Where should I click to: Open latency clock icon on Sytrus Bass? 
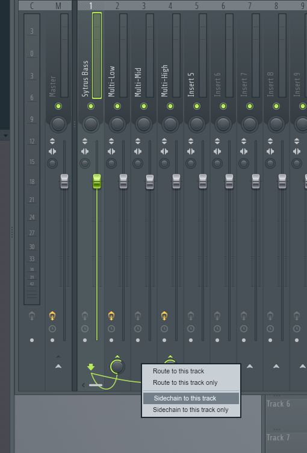coord(85,329)
